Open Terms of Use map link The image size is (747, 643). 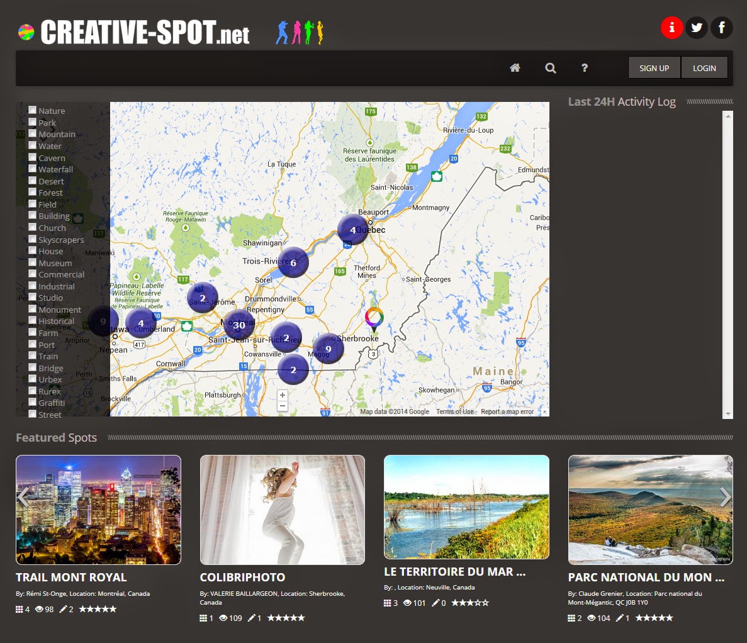[x=455, y=411]
